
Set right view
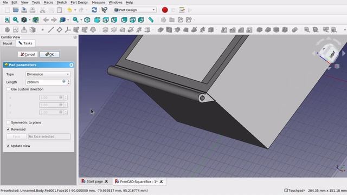tap(114, 20)
